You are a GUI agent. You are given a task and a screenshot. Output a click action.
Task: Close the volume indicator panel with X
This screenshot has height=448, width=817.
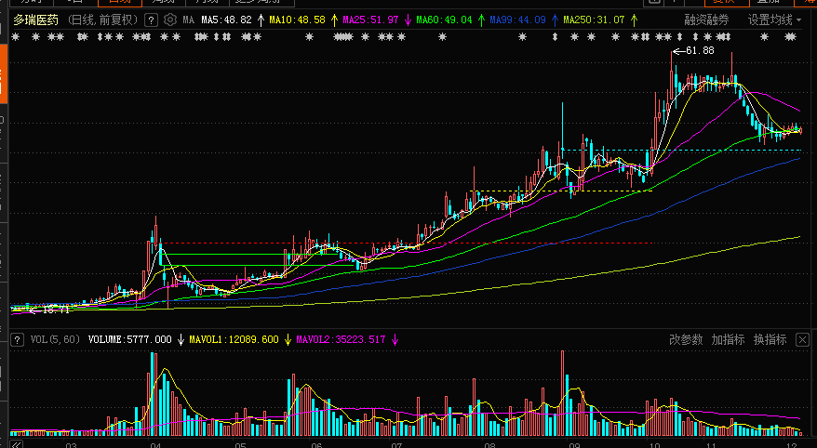coord(802,340)
